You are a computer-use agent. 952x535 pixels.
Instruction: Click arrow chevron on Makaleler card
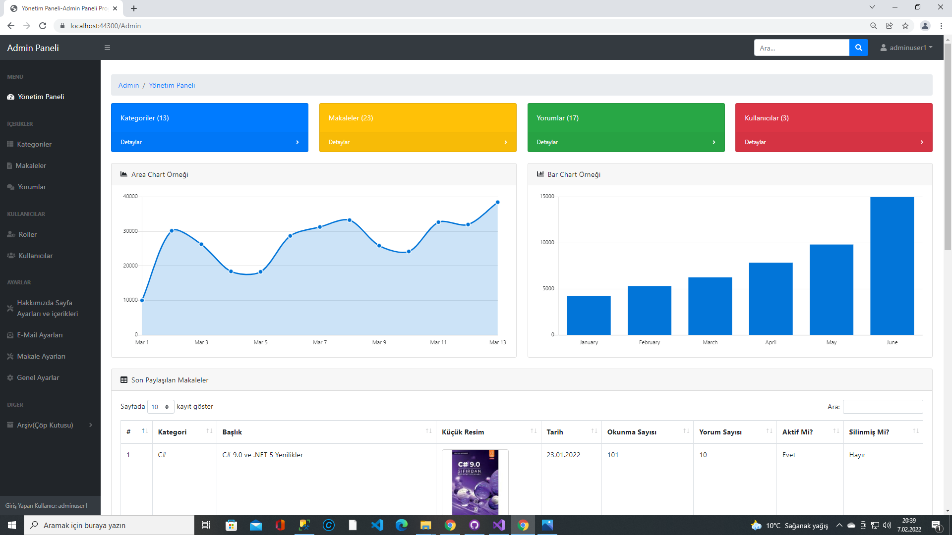pos(506,142)
